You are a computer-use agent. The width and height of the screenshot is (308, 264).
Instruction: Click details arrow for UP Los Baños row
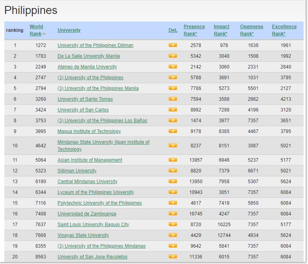click(x=173, y=121)
